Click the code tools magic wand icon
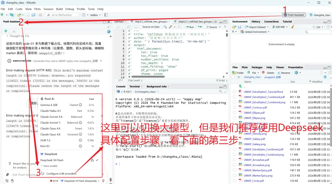 tap(171, 27)
